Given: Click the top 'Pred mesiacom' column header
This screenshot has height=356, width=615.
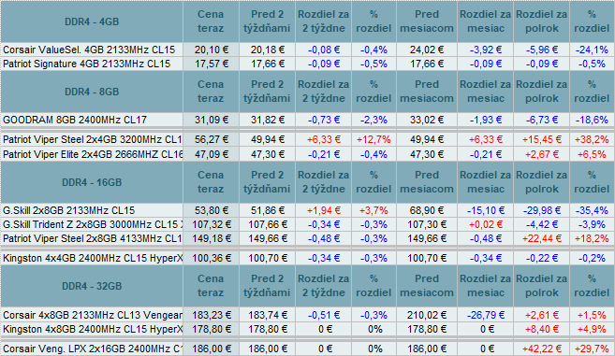Looking at the screenshot, I should [427, 21].
